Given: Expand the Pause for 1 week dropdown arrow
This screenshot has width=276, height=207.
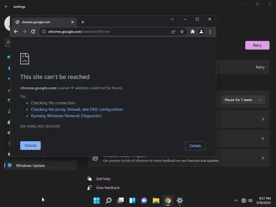Looking at the screenshot, I should pos(260,100).
